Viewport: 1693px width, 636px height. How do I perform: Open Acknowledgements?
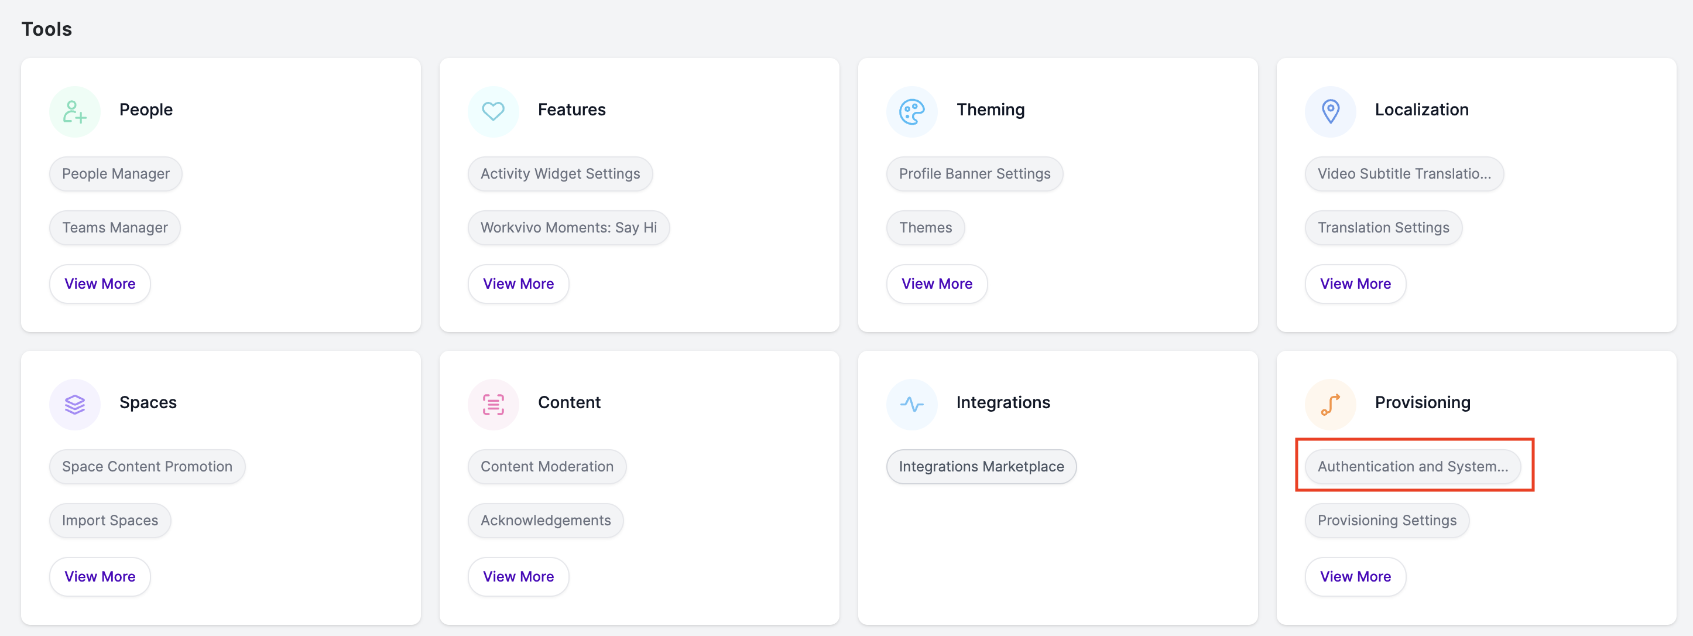click(546, 520)
